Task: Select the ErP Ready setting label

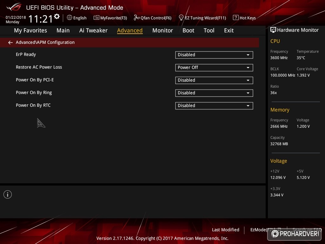Action: pos(26,54)
